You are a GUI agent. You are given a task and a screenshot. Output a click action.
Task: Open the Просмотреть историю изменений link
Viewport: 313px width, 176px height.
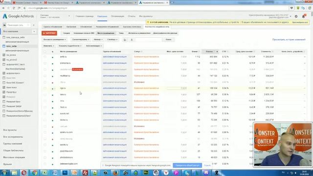click(289, 40)
